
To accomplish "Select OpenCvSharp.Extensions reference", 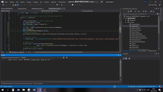I will [138, 36].
